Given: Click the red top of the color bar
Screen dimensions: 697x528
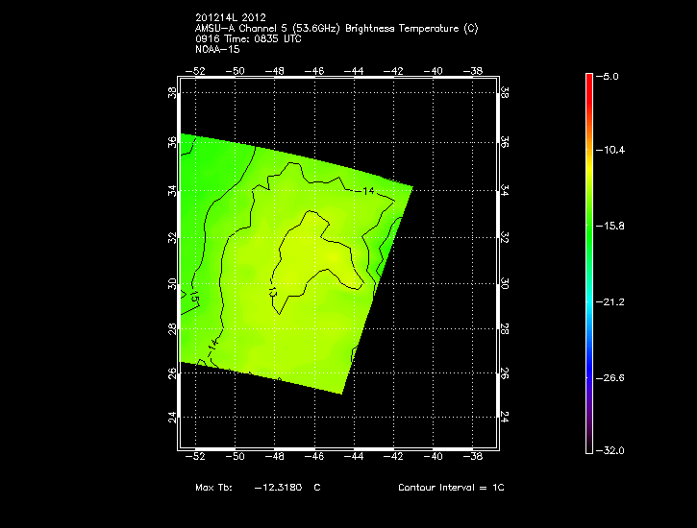Looking at the screenshot, I should [x=588, y=80].
